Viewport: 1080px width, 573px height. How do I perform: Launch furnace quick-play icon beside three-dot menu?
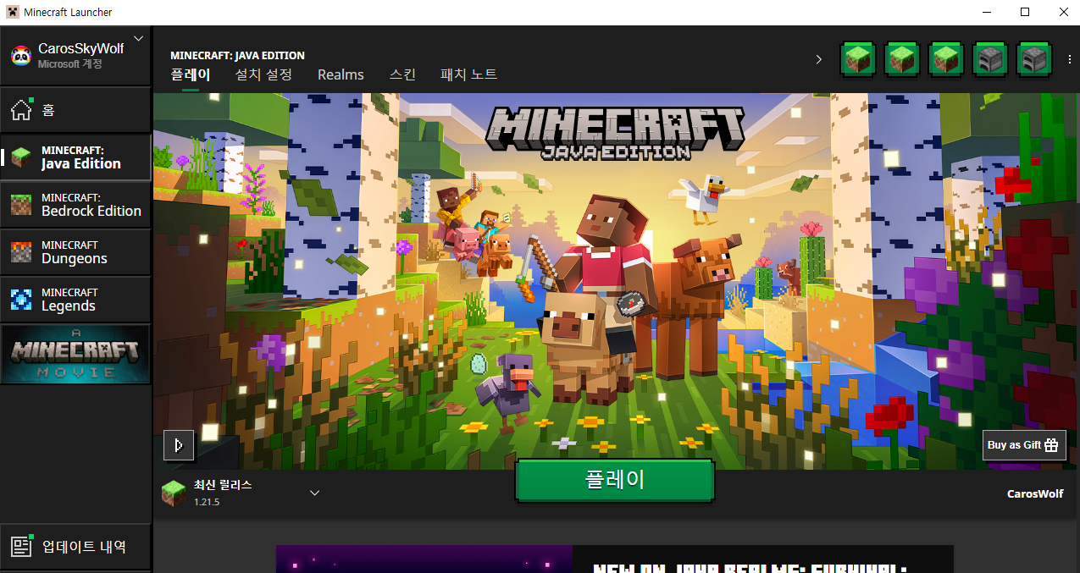[x=1034, y=58]
